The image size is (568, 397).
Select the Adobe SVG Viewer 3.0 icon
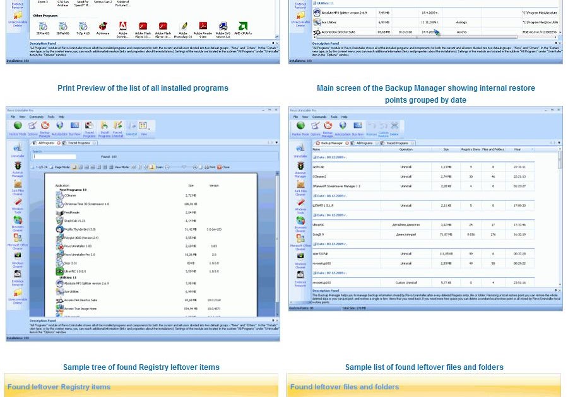coord(223,30)
